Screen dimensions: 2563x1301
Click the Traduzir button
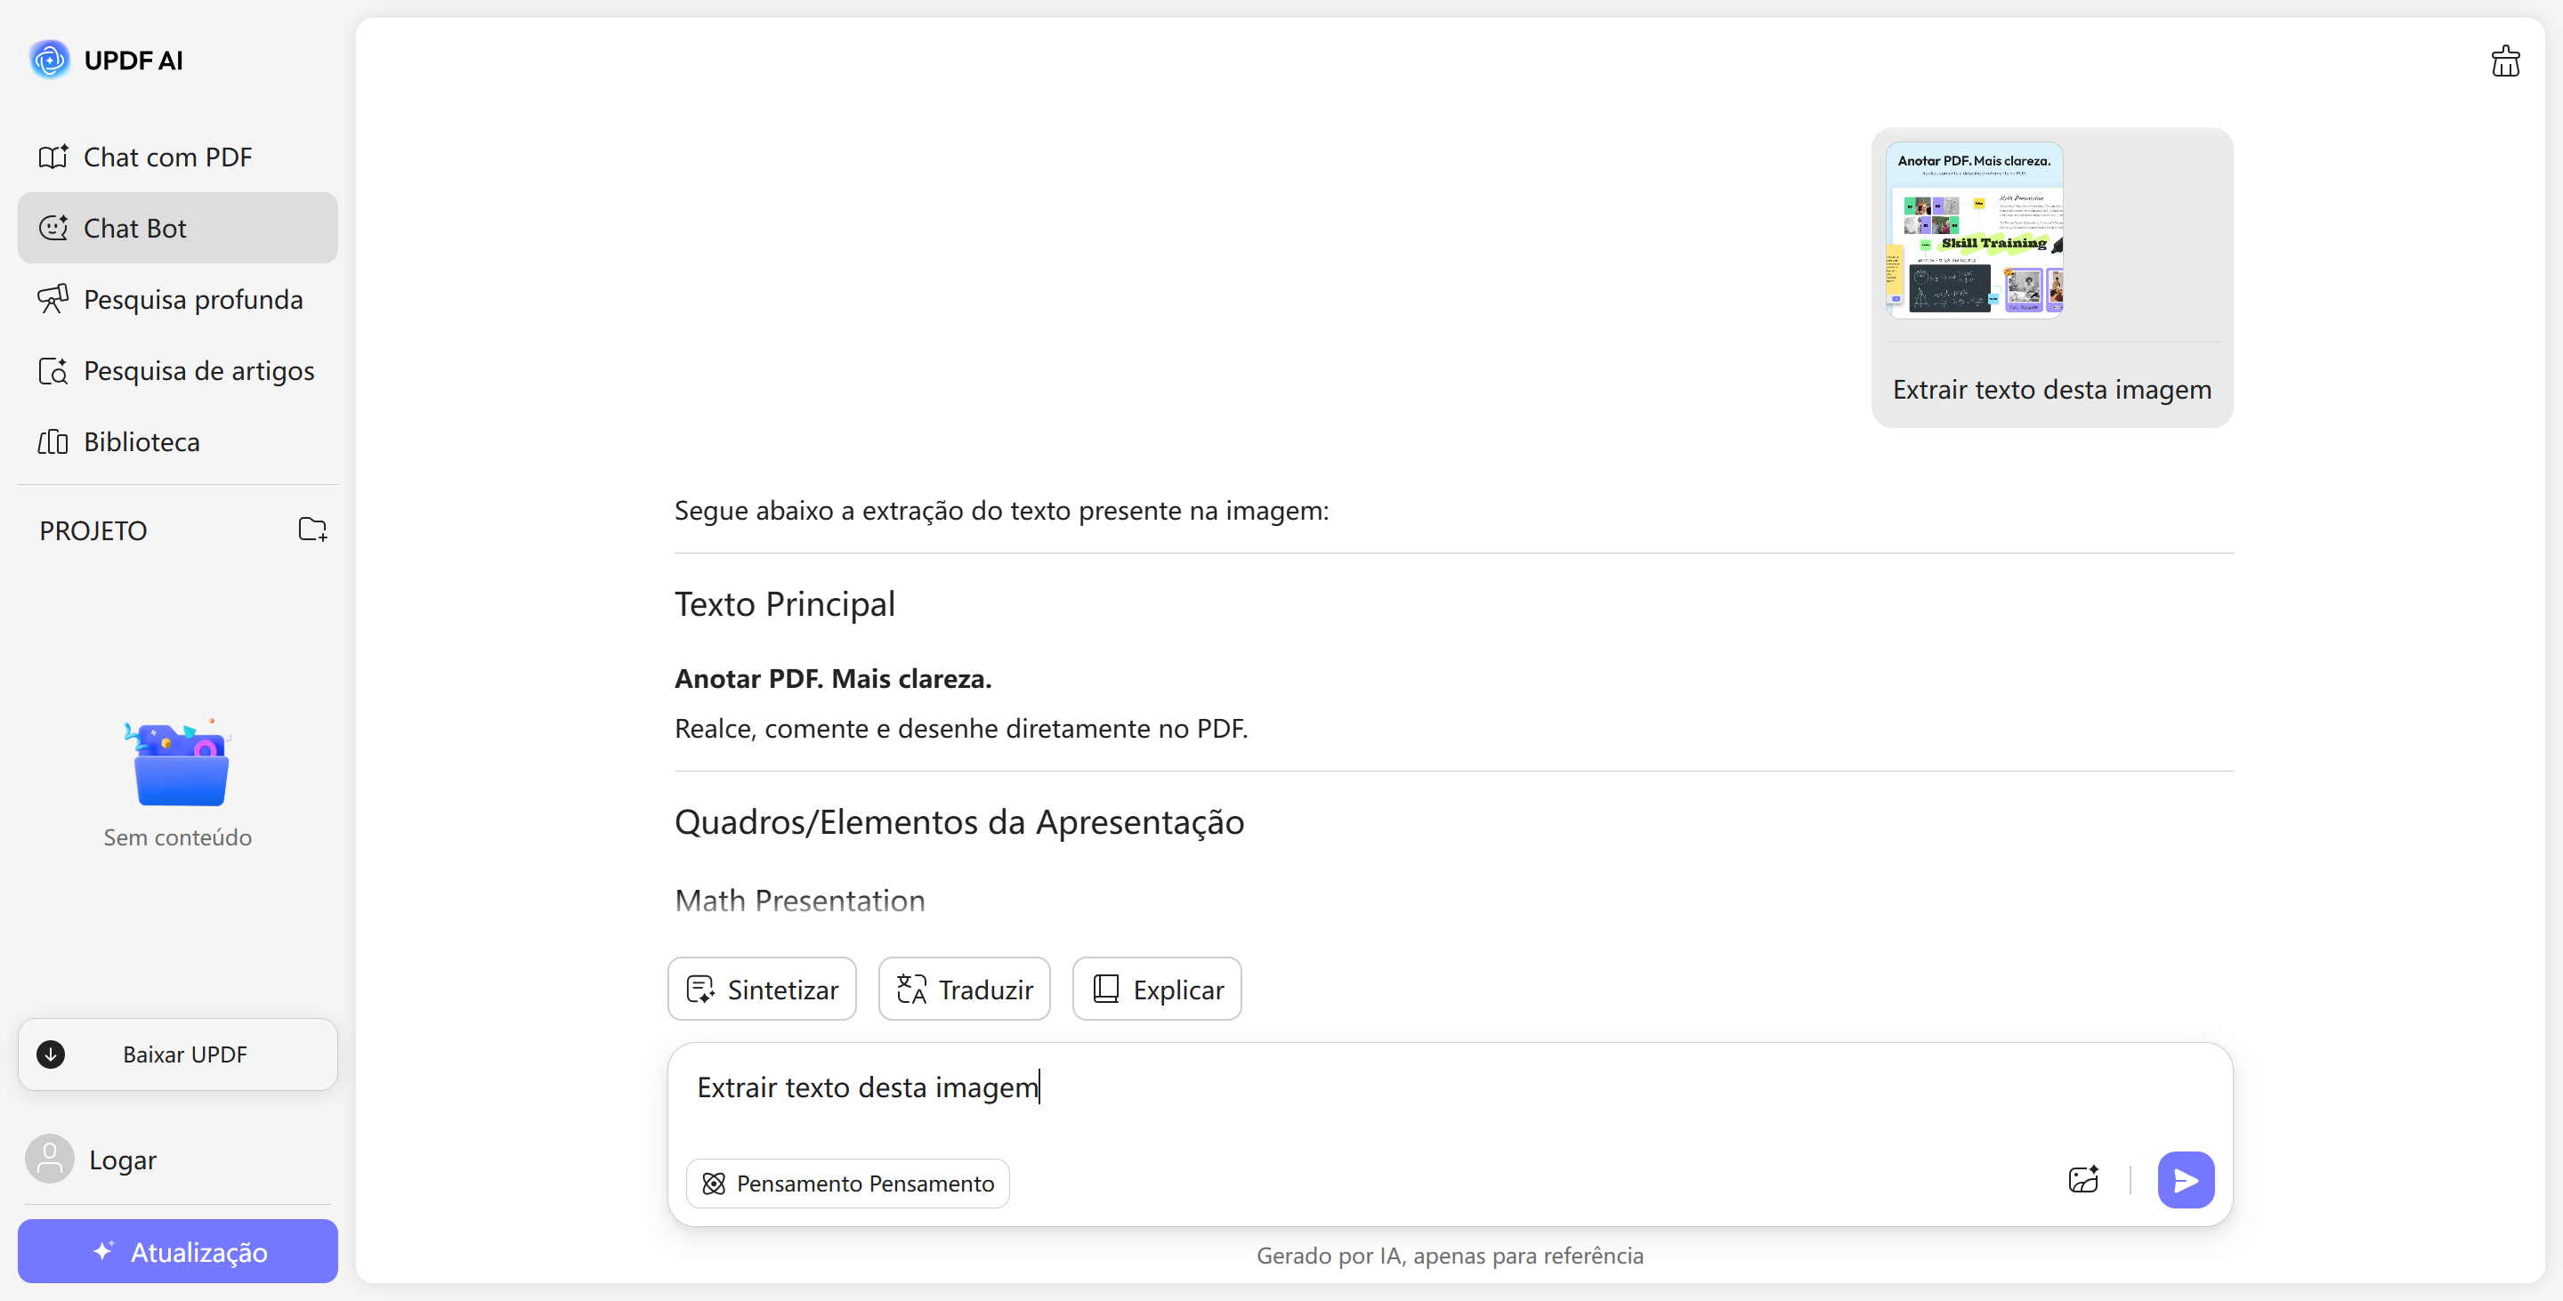pos(963,989)
